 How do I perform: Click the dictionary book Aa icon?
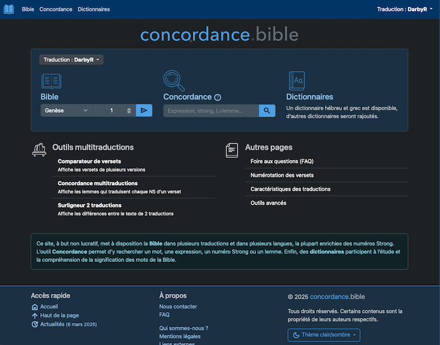(297, 81)
